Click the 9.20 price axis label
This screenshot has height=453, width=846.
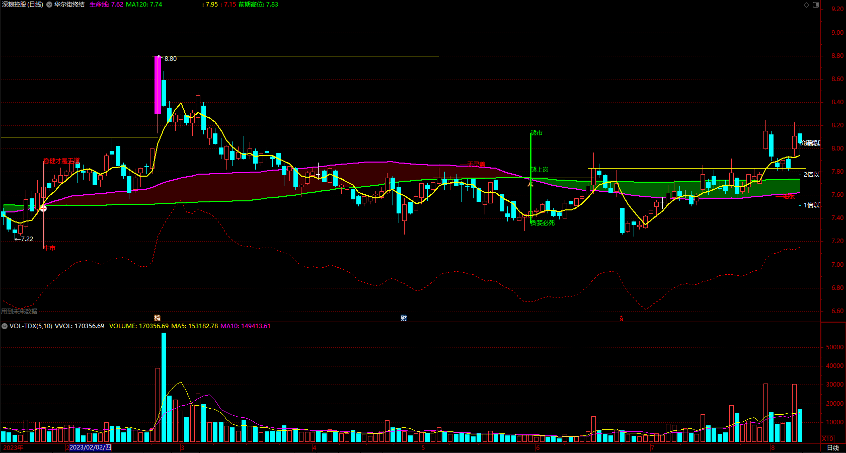[x=837, y=9]
